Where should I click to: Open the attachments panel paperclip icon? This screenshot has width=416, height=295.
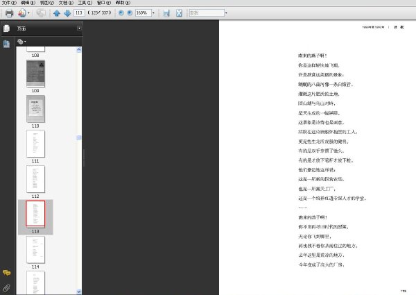point(7,288)
